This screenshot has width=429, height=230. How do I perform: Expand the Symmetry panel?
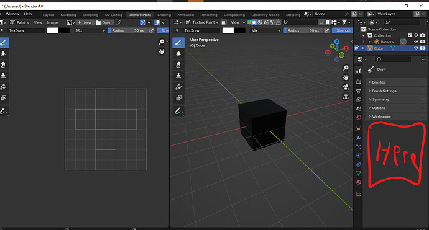click(395, 99)
